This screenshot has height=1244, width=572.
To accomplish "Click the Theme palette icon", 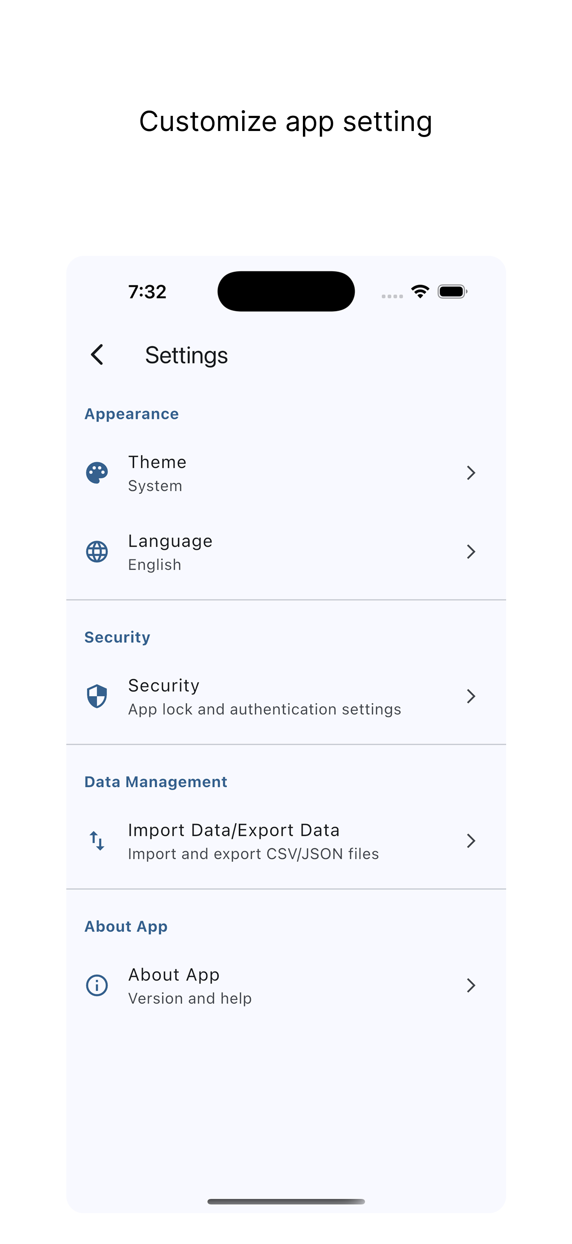I will pyautogui.click(x=97, y=473).
